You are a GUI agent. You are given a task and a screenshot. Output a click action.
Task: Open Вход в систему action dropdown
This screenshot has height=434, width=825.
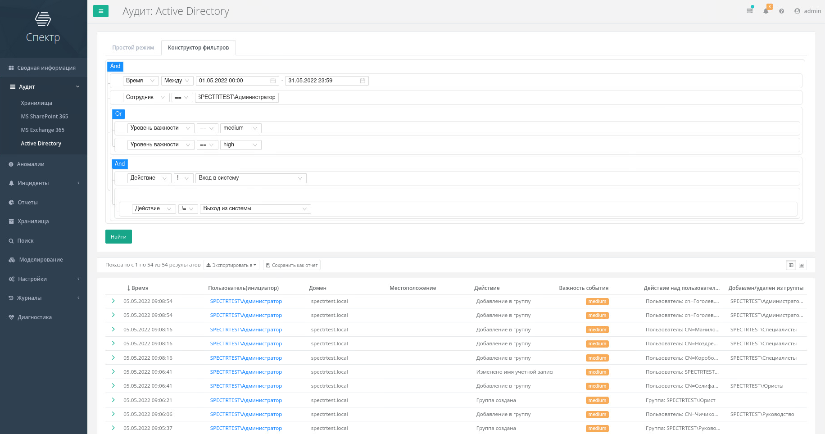251,178
